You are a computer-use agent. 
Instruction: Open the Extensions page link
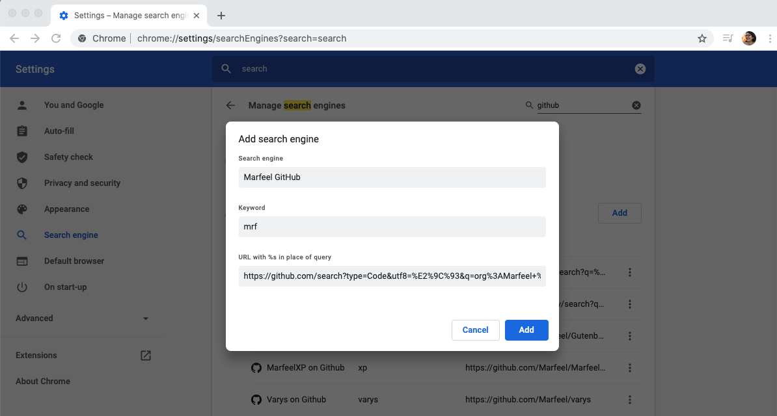36,355
